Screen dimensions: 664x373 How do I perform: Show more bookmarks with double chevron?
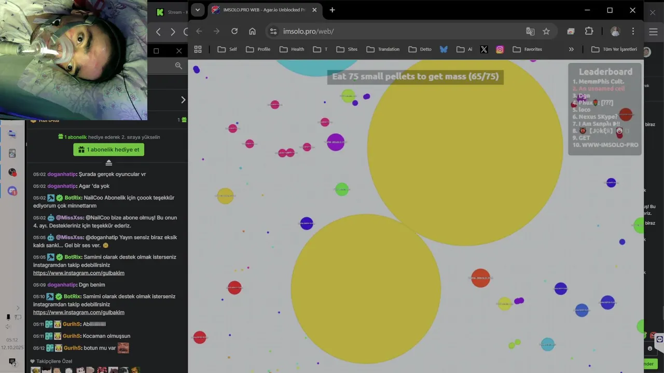tap(571, 49)
